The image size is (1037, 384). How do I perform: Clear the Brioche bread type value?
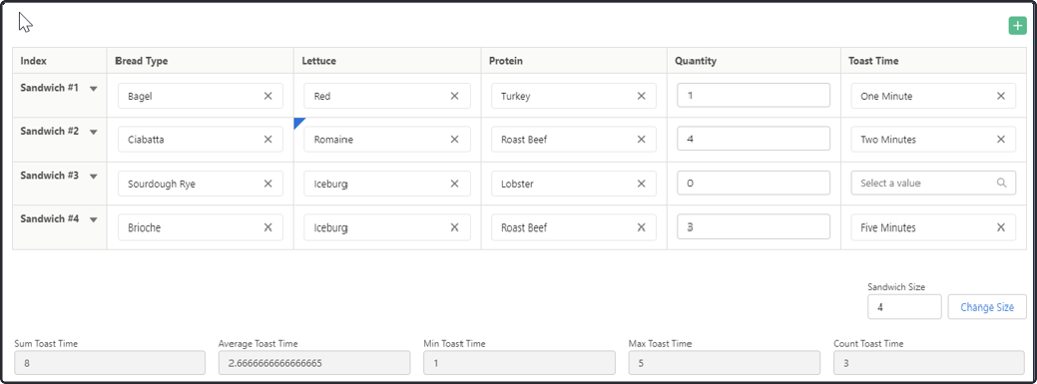(x=267, y=227)
